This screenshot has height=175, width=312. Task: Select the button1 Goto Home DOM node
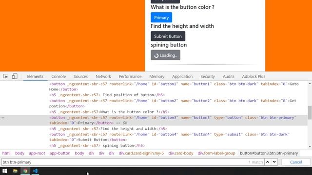point(174,87)
